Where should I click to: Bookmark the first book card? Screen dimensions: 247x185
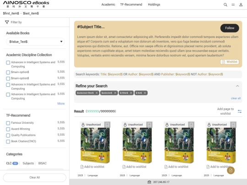(x=107, y=125)
